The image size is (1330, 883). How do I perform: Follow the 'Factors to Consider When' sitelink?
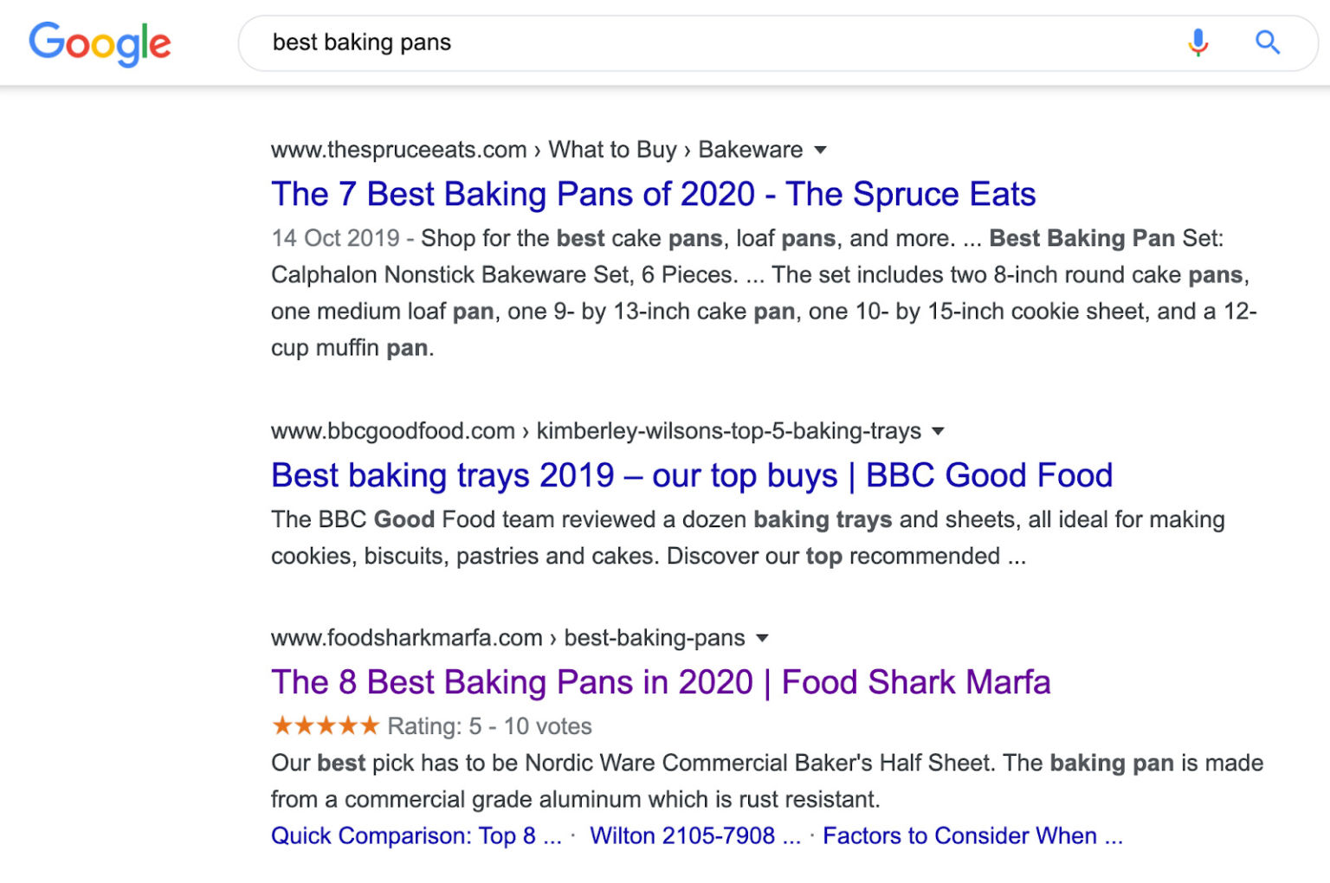pyautogui.click(x=972, y=835)
